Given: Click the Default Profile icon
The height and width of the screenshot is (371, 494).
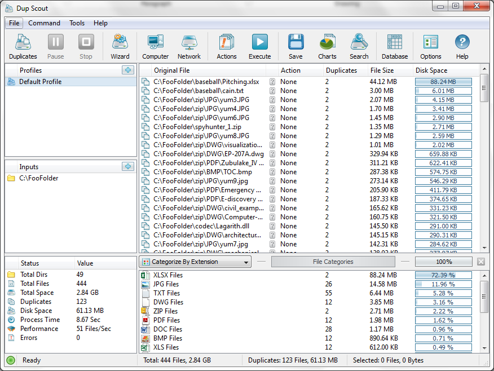Looking at the screenshot, I should coord(11,82).
